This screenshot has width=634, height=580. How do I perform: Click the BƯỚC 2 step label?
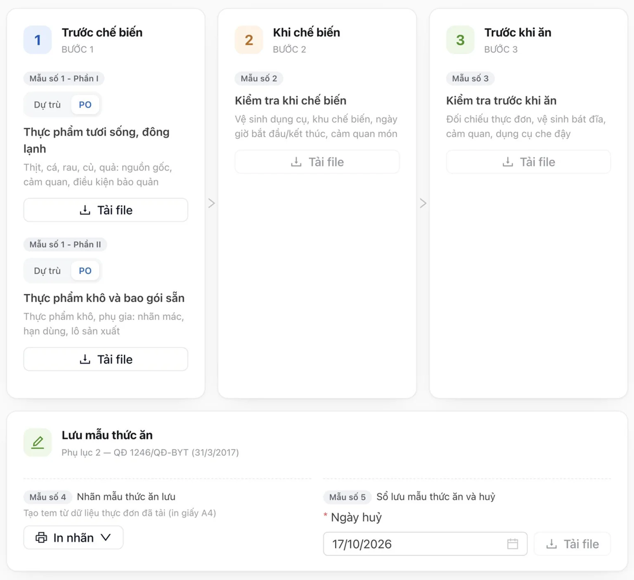point(289,50)
